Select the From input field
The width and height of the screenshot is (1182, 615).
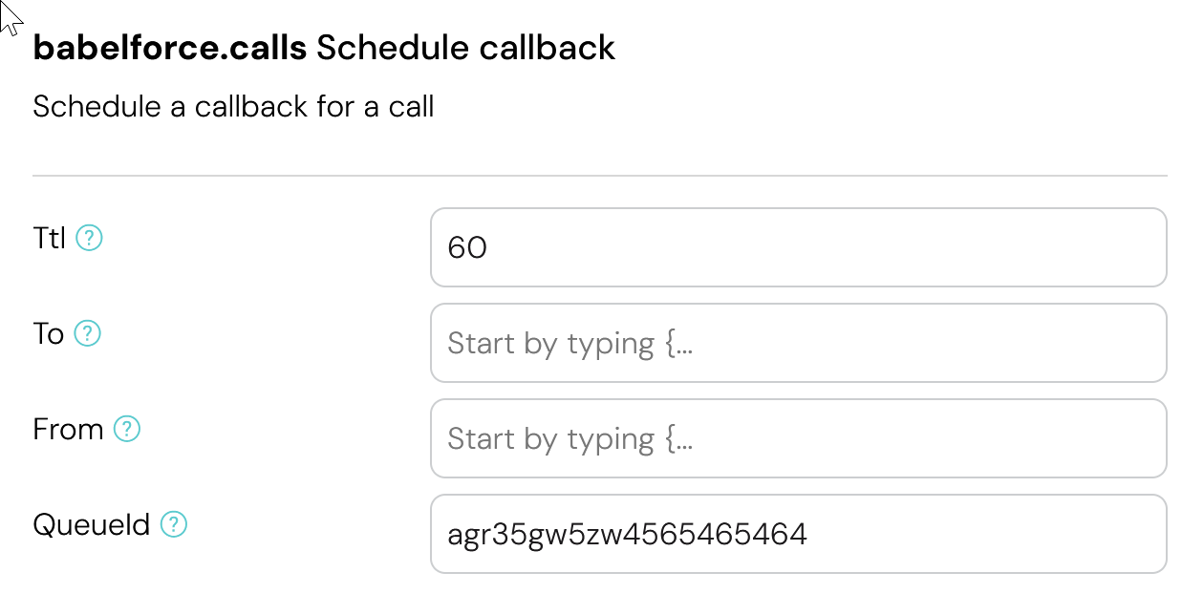[x=798, y=438]
